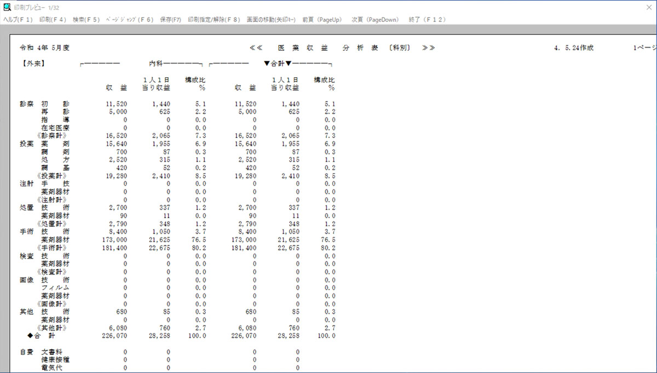The width and height of the screenshot is (657, 373).
Task: Click the ≫≫ marker right of report title
Action: [x=429, y=48]
